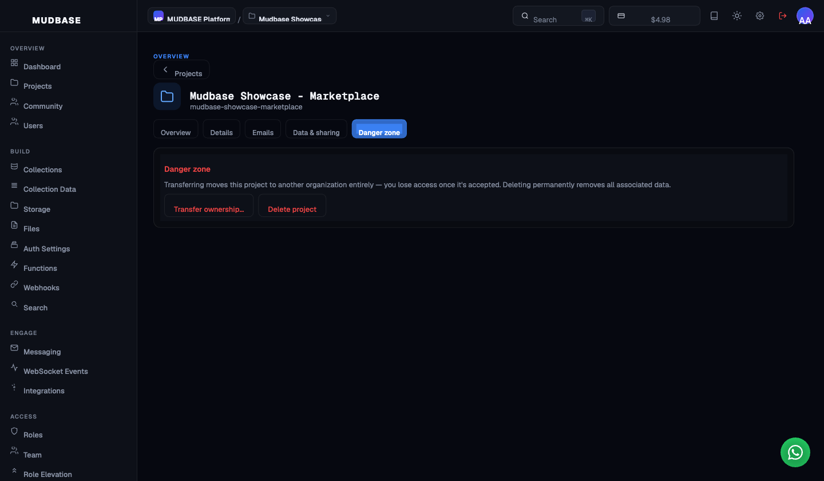Click the OVERVIEW sidebar section label
Screen dimensions: 824x481
point(27,48)
